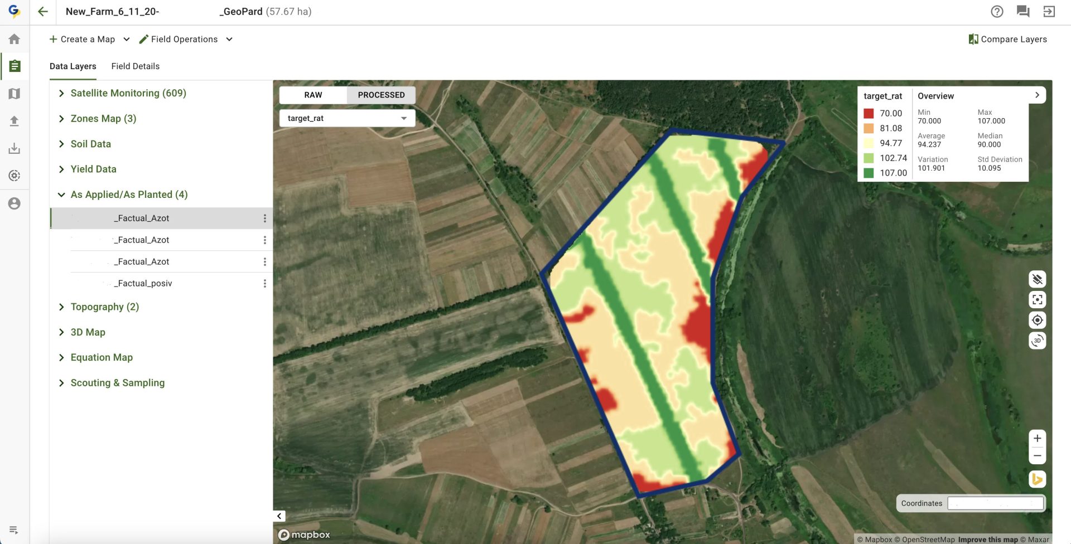Collapse the left panel with arrow
This screenshot has height=544, width=1071.
(279, 516)
